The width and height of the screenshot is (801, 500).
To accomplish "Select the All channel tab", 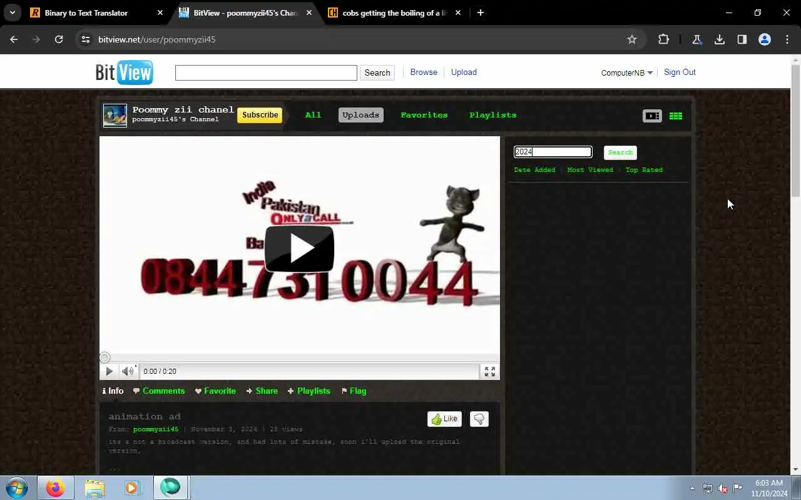I will pos(313,115).
